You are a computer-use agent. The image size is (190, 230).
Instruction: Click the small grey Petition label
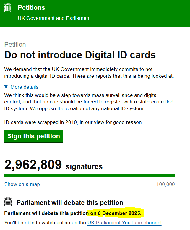pos(15,45)
